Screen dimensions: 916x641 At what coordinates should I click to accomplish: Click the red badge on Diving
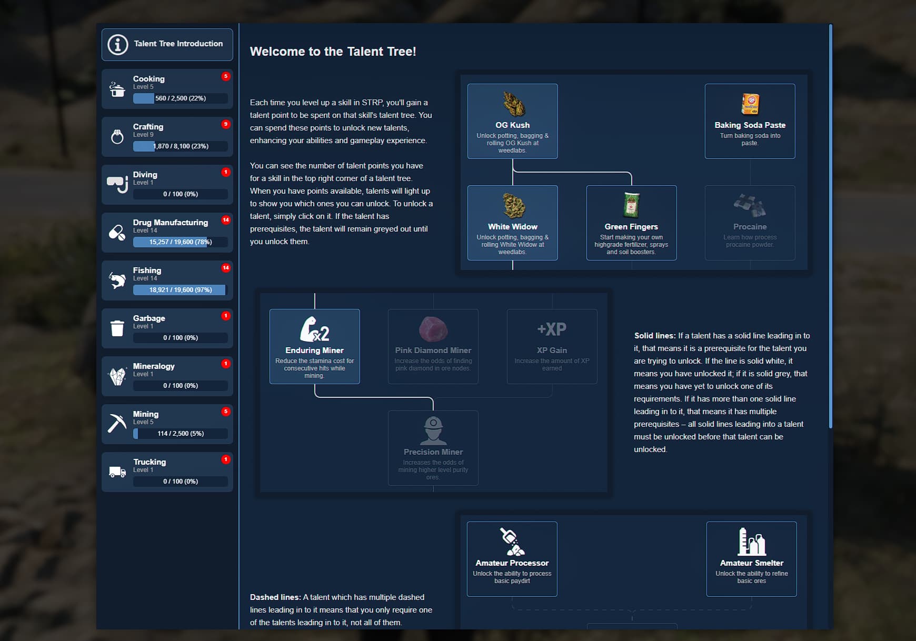coord(226,172)
